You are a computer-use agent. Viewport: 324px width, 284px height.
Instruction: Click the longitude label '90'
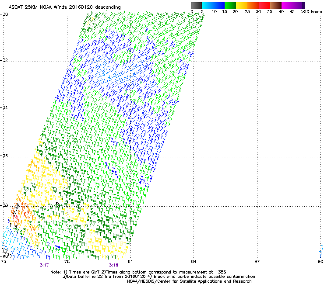(320, 262)
